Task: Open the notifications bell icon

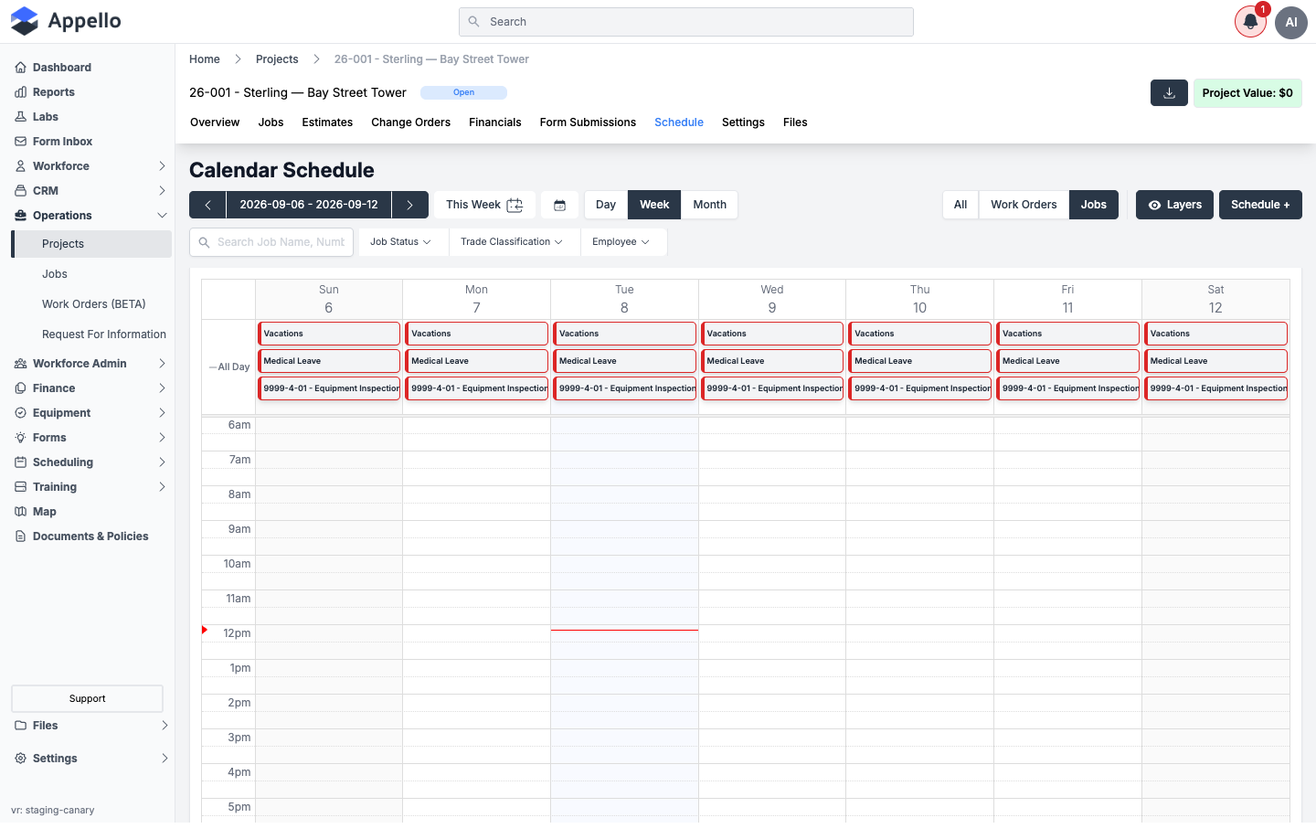Action: pos(1250,22)
